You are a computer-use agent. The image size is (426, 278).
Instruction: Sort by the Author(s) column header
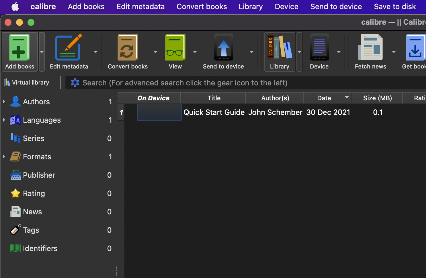(275, 98)
